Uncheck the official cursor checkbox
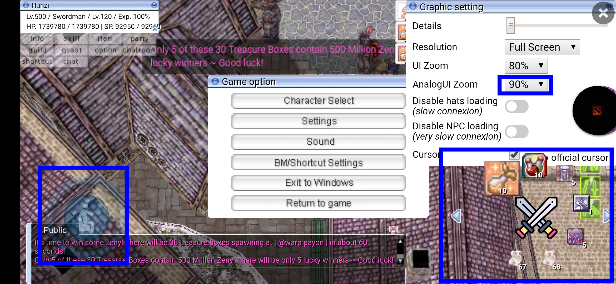Viewport: 616px width, 284px height. [514, 155]
